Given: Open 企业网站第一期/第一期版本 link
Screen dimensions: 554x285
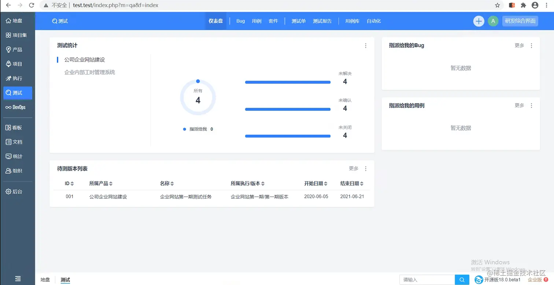Looking at the screenshot, I should point(259,197).
